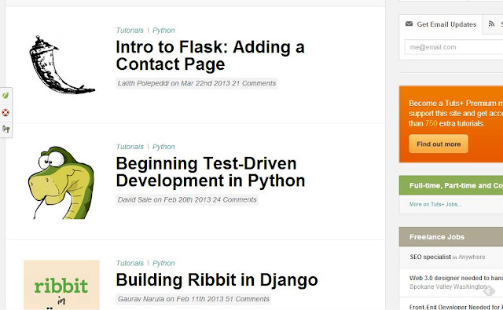Viewport: 503px width, 310px height.
Task: Open Intro to Flask: Adding a Contact Page
Action: pos(210,56)
